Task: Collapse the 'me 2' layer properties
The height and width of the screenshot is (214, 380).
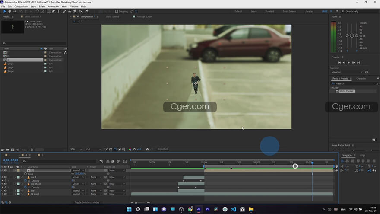Action: 16,177
